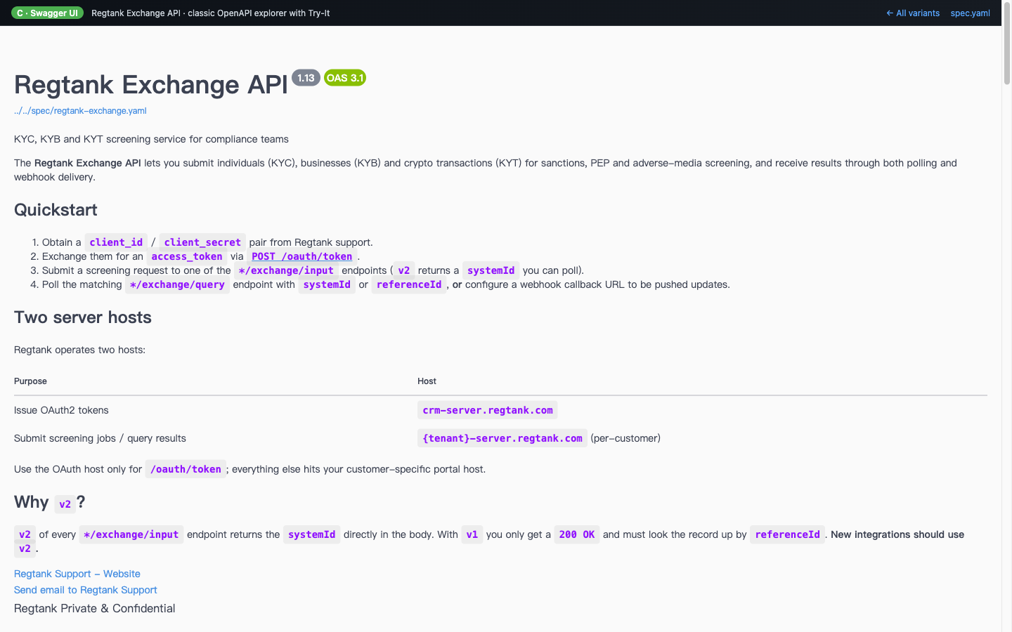
Task: Click the {tenant}-server.regtank.com host value
Action: pyautogui.click(x=502, y=438)
